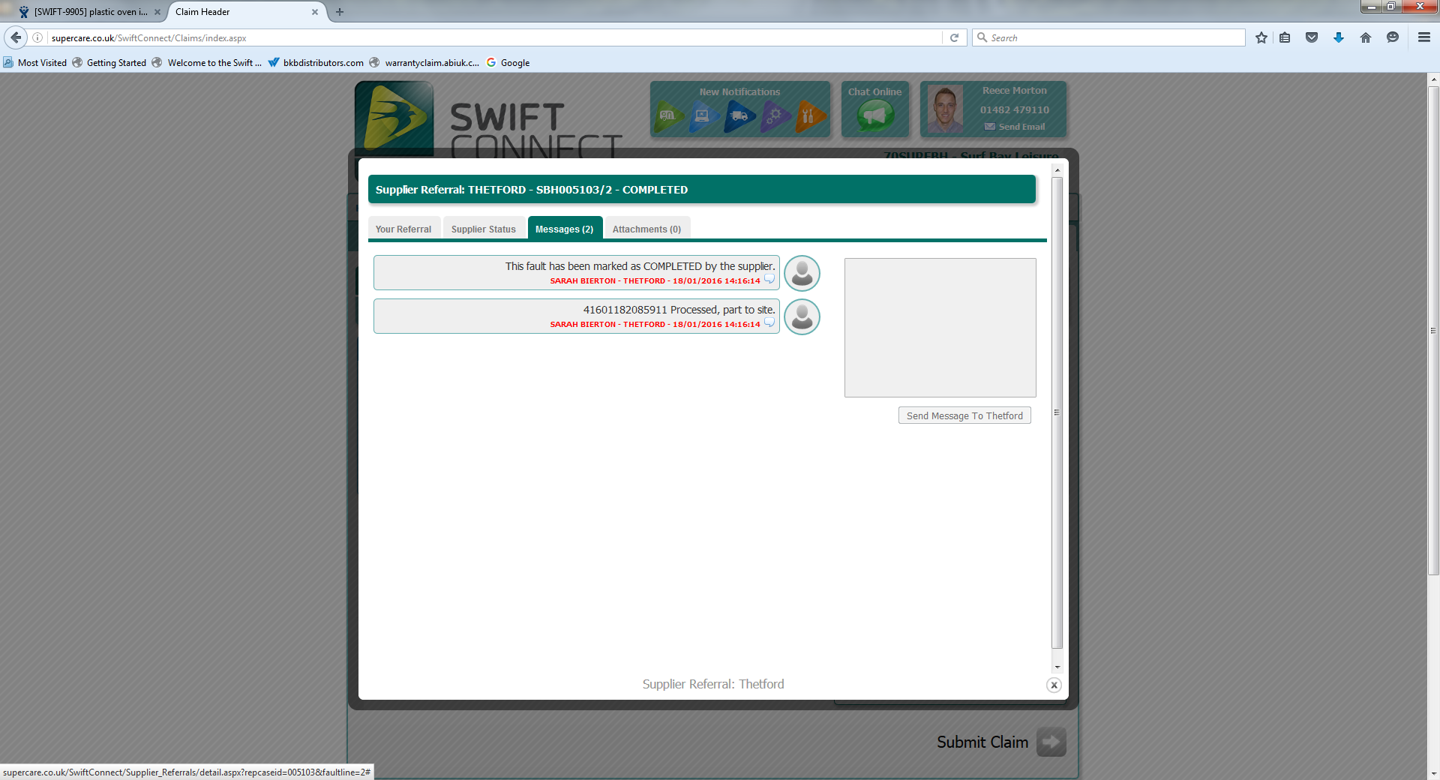Image resolution: width=1440 pixels, height=780 pixels.
Task: Click the Reece Morton name
Action: coord(1015,91)
